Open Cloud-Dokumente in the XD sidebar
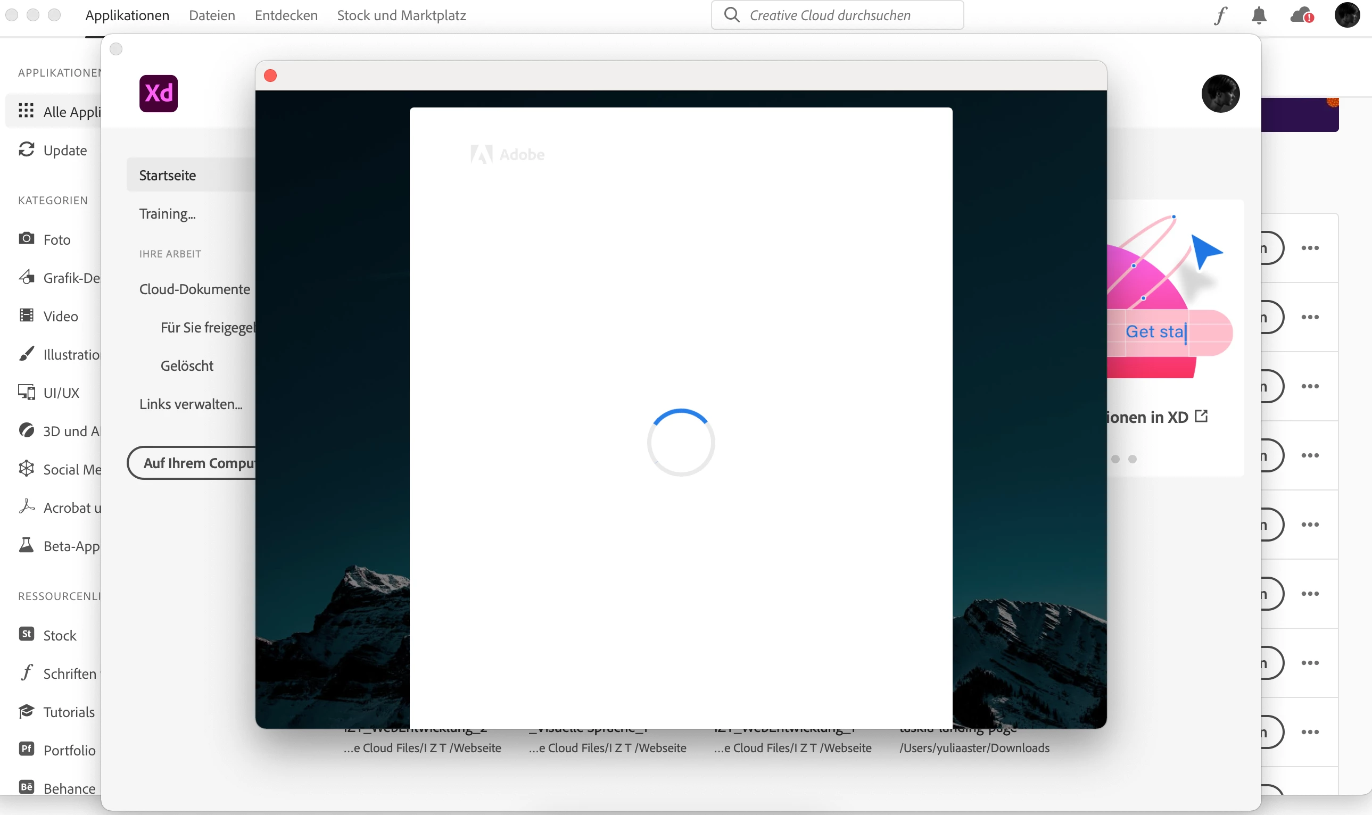1372x815 pixels. point(194,289)
